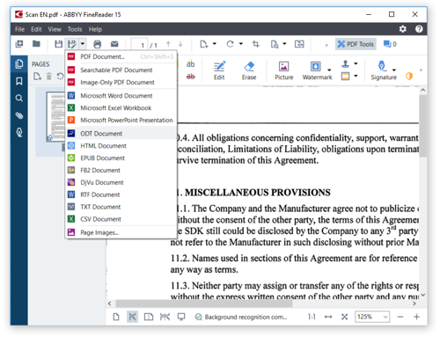Open the View menu

point(55,29)
